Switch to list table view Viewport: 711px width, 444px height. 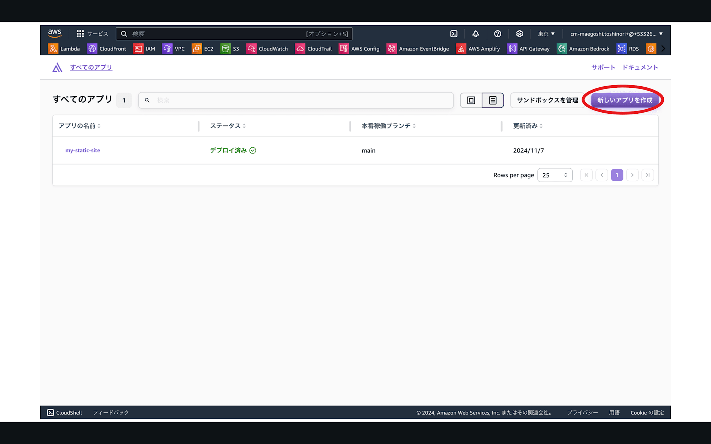(493, 100)
